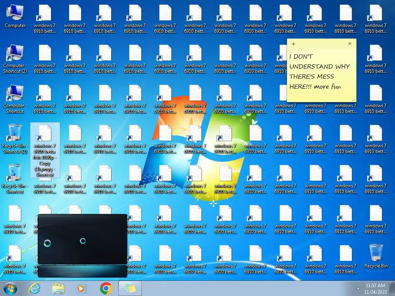The image size is (395, 296).
Task: Launch Windows Media Player from taskbar
Action: [81, 288]
